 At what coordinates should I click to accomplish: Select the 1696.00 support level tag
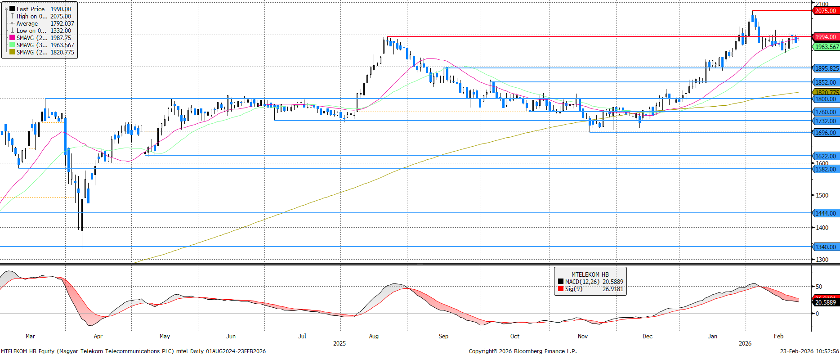coord(826,133)
